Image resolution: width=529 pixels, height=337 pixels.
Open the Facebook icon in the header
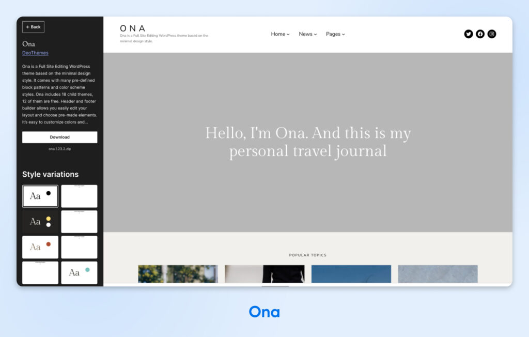pyautogui.click(x=480, y=34)
